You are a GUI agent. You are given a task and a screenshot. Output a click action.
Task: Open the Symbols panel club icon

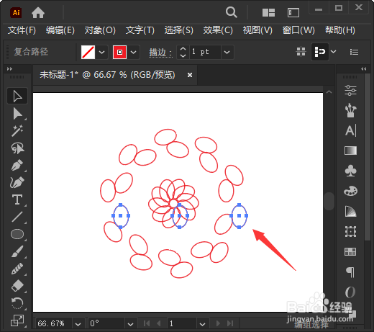pyautogui.click(x=350, y=171)
